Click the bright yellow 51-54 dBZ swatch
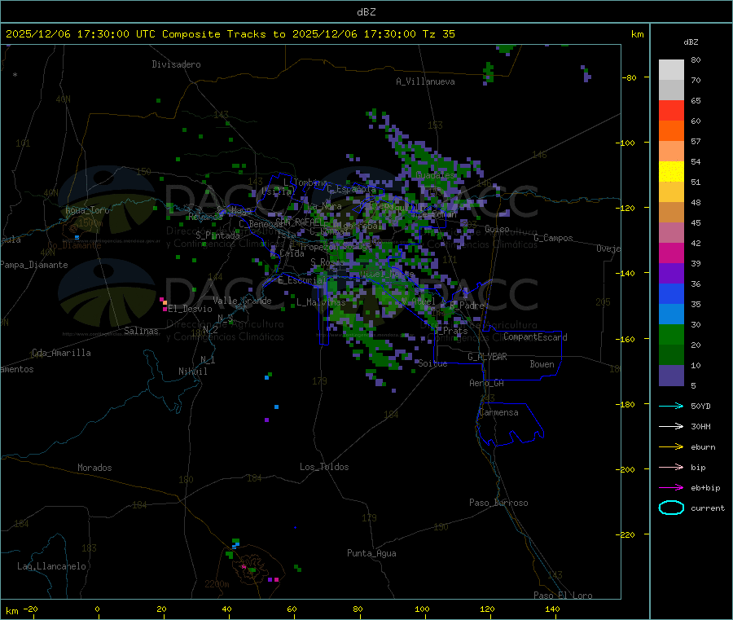Screen dimensions: 733x620 click(671, 172)
